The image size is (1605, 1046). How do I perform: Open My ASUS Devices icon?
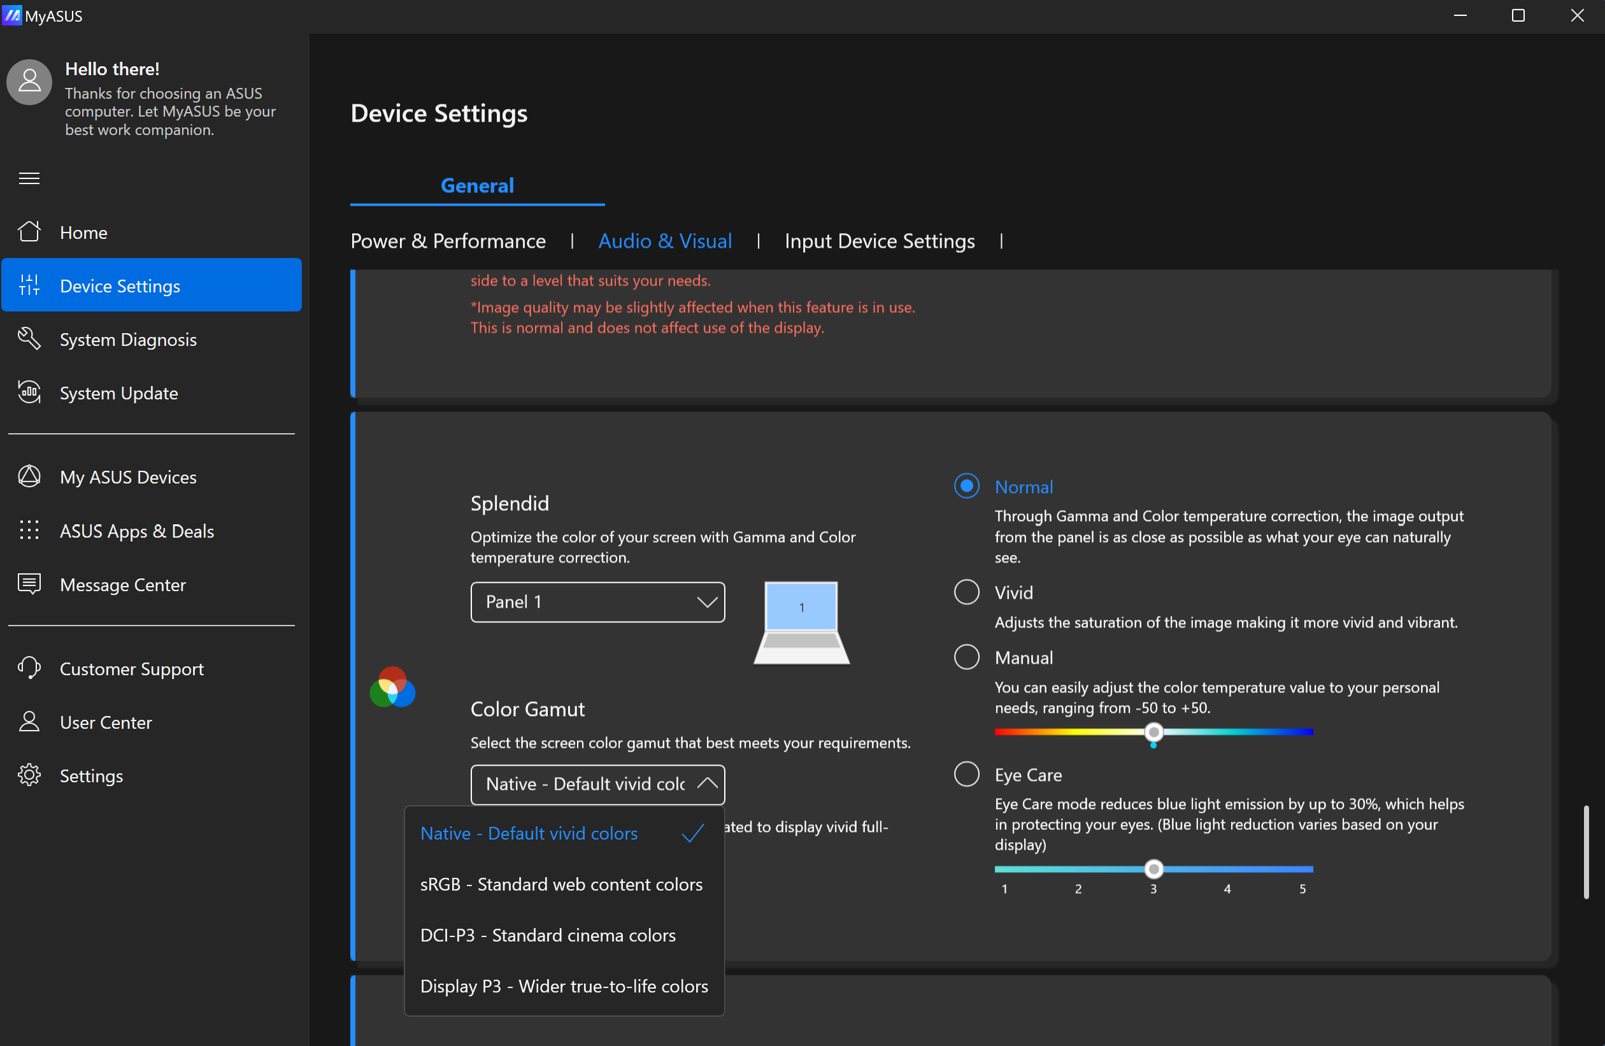pos(29,476)
